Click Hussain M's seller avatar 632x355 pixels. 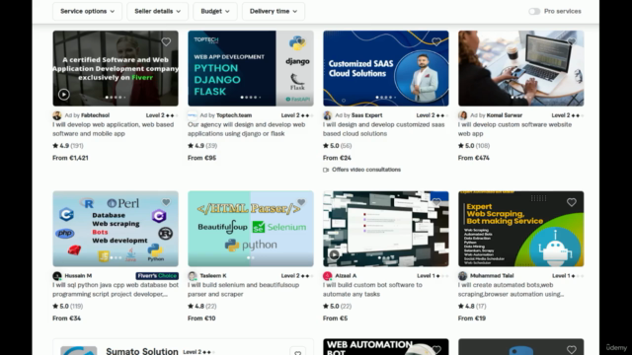pyautogui.click(x=57, y=276)
